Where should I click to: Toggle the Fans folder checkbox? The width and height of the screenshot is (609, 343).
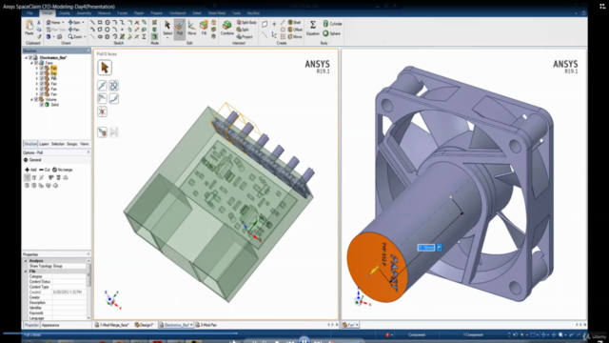pos(36,63)
